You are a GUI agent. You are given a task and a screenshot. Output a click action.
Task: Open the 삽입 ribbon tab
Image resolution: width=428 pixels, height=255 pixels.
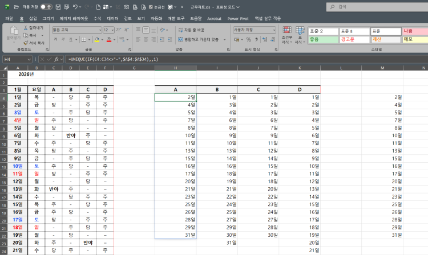coord(33,18)
